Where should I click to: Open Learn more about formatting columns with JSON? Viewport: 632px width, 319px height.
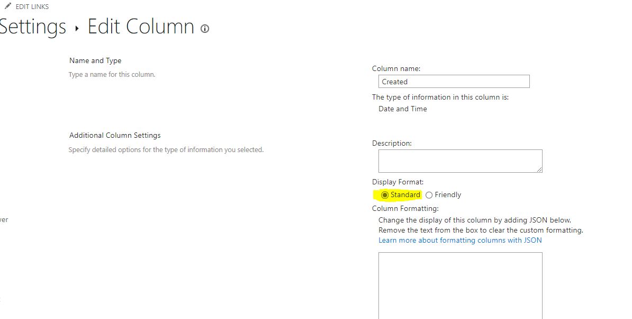click(x=460, y=241)
